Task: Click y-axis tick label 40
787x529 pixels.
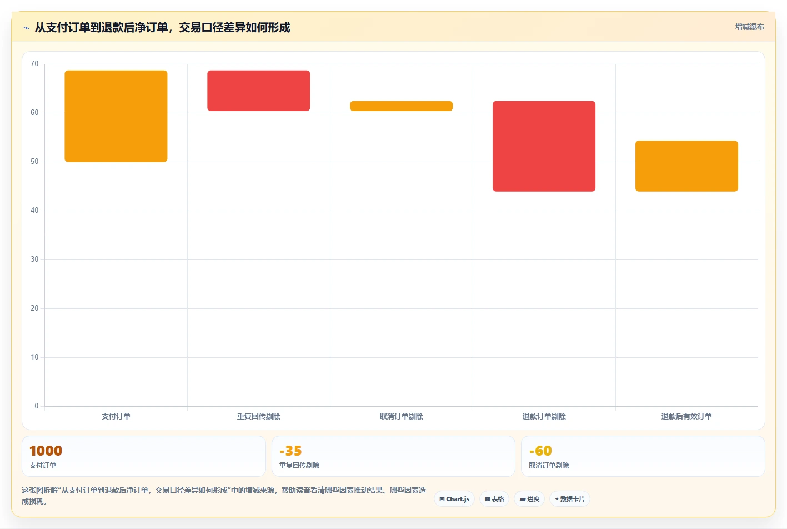Action: [34, 211]
